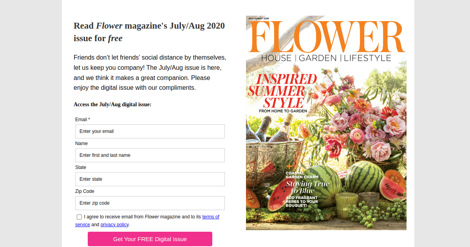
Task: Click 'Inspired Summer Style' cover headline
Action: [x=282, y=91]
